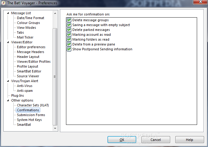Open the Tabs preferences page
The image size is (208, 147).
click(20, 32)
